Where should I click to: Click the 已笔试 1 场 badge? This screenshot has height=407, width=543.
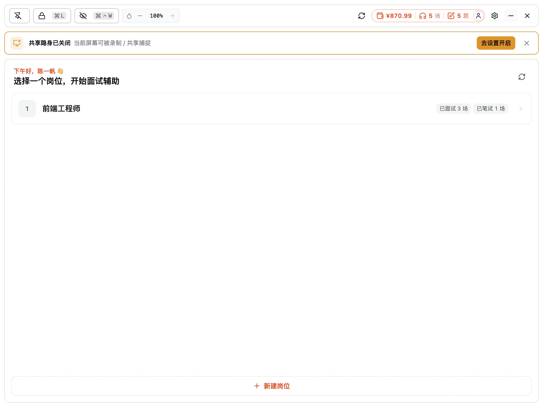(491, 109)
